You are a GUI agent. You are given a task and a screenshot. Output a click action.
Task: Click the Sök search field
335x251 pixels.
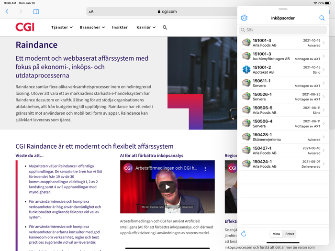pos(283,30)
